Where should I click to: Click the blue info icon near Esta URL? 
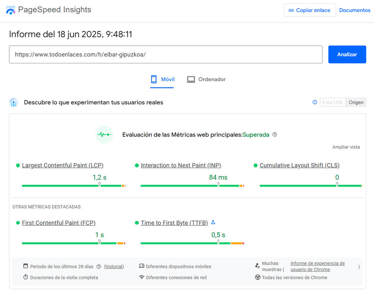315,102
